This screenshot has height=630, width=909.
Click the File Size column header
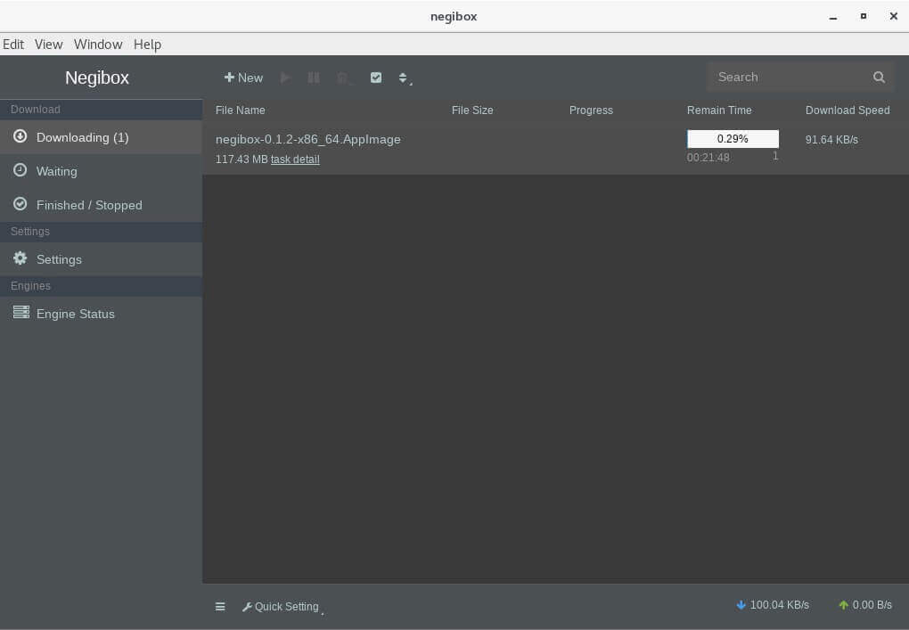point(472,110)
